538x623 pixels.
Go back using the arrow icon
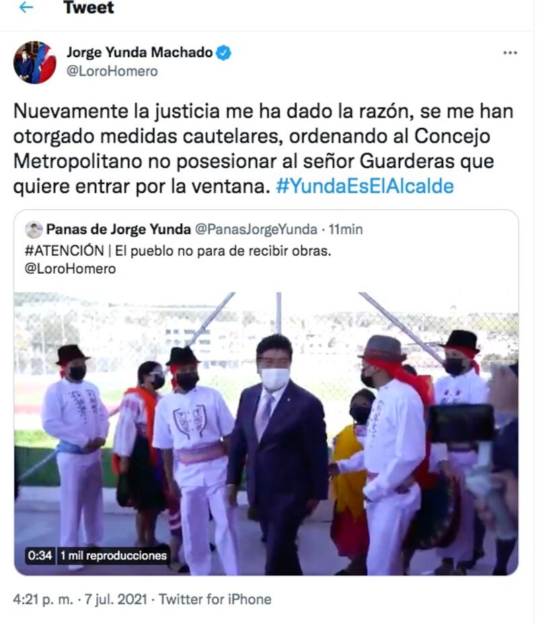coord(26,7)
